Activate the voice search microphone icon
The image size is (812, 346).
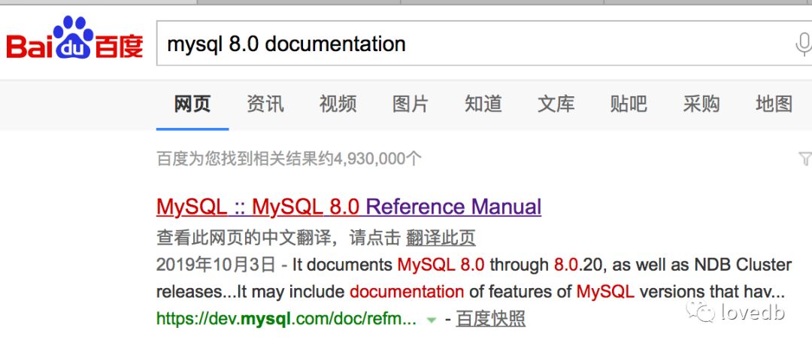[x=803, y=44]
